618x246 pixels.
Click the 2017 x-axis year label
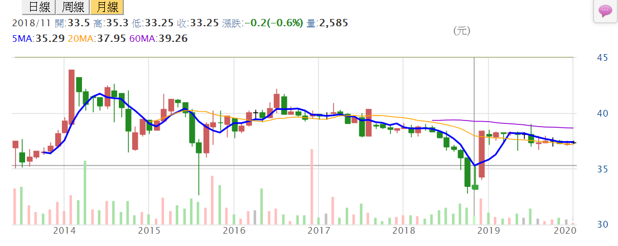(x=319, y=230)
